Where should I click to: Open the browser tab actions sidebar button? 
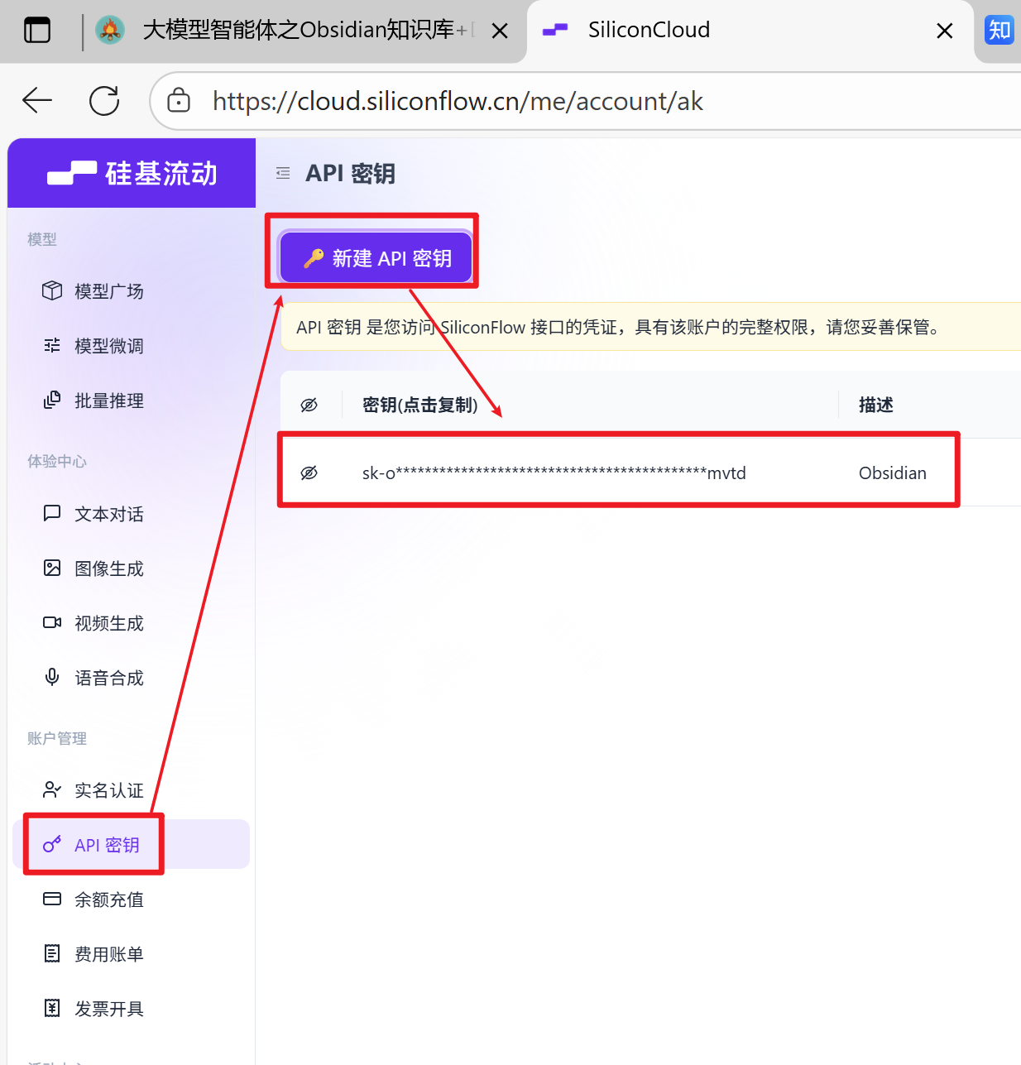point(37,31)
